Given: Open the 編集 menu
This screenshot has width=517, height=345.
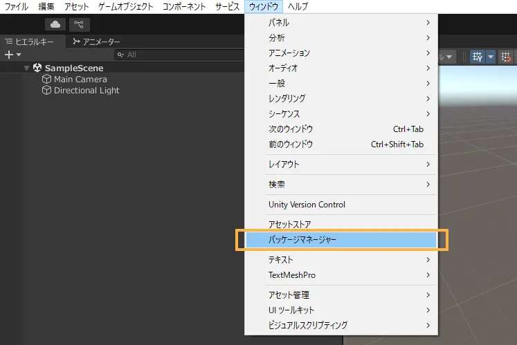Looking at the screenshot, I should pos(46,7).
